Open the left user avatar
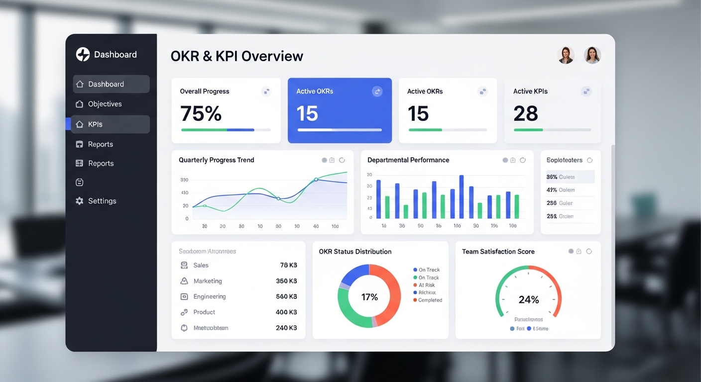 coord(566,55)
